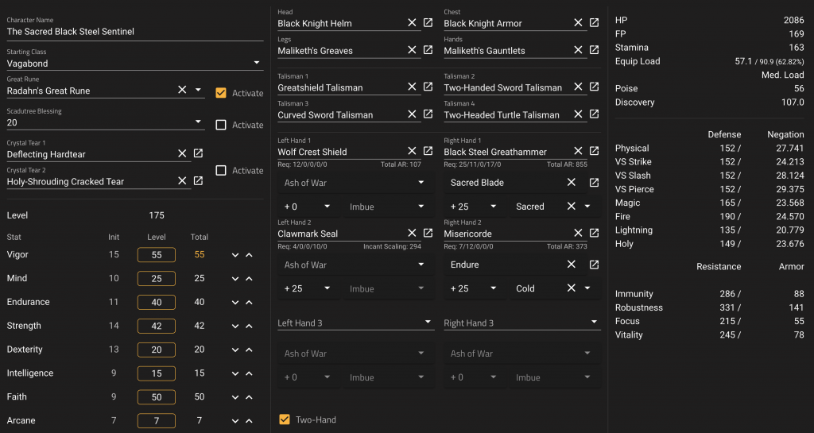The height and width of the screenshot is (433, 814).
Task: Check Activate for Scadutree Blessing
Action: (x=221, y=125)
